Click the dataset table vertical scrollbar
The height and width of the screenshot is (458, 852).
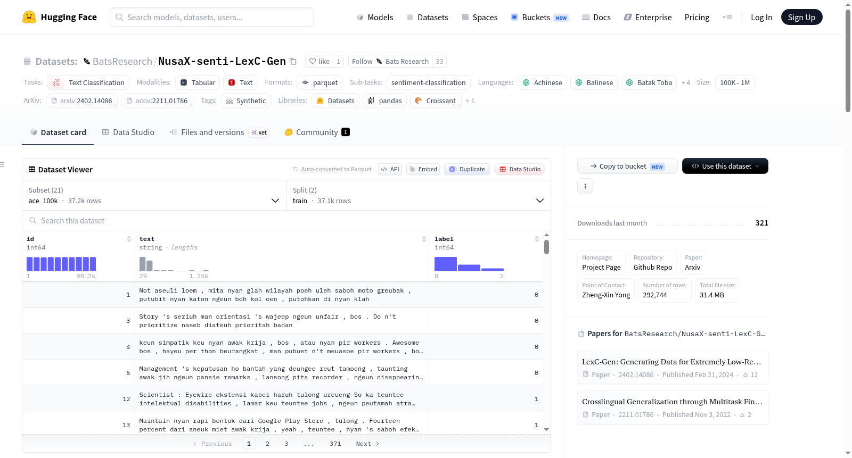click(x=546, y=247)
